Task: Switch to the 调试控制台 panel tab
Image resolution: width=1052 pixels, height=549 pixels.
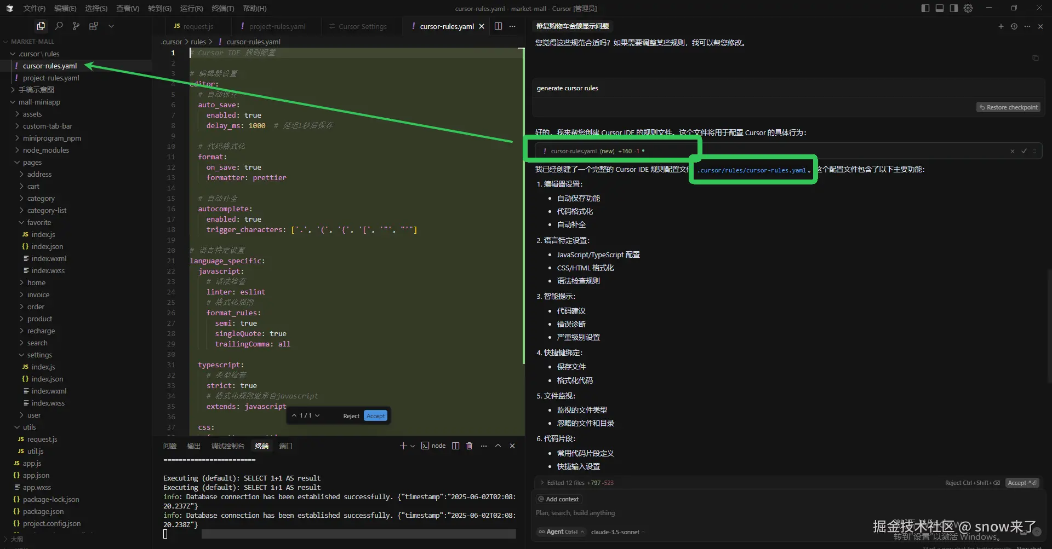Action: tap(228, 446)
